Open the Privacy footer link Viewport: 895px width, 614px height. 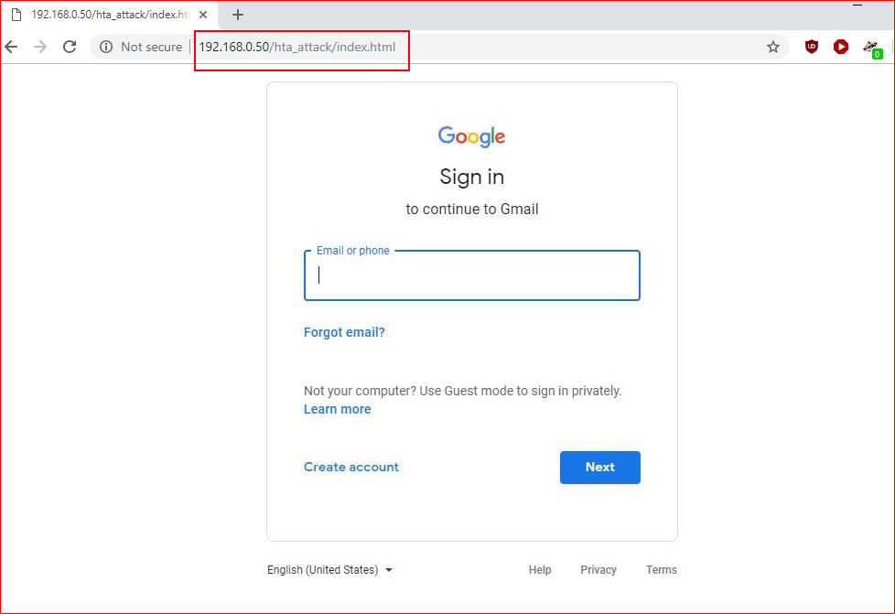(598, 569)
